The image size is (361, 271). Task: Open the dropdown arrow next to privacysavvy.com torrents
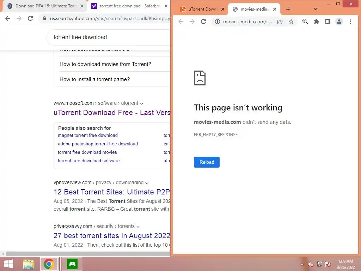click(138, 227)
